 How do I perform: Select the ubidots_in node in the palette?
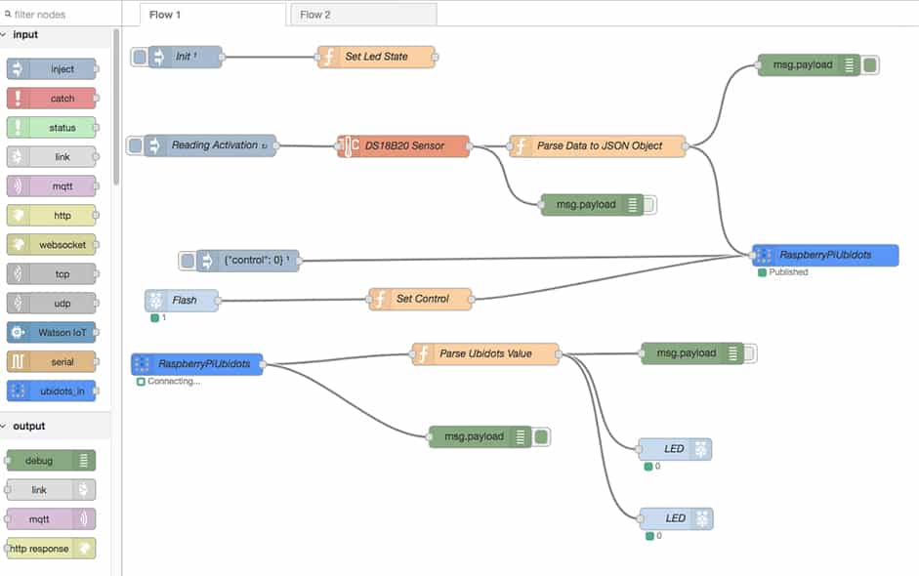[51, 391]
